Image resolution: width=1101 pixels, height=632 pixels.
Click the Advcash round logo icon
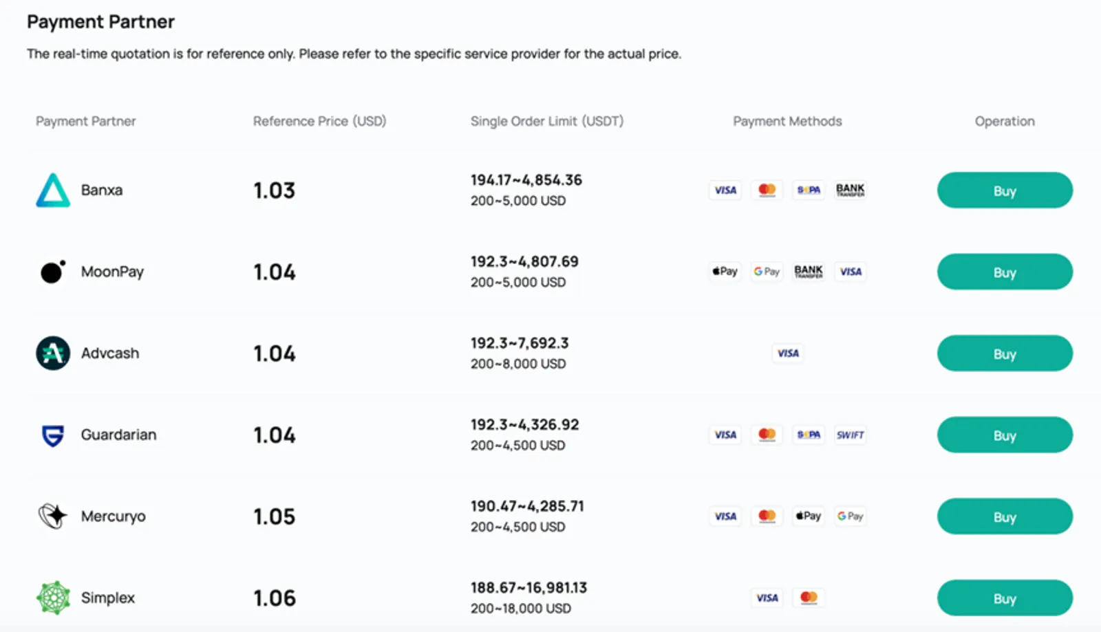(x=53, y=353)
